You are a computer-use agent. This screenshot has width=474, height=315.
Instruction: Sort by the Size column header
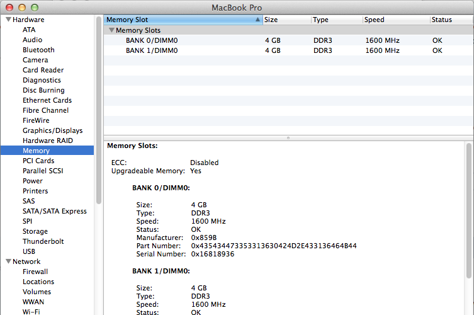click(287, 20)
